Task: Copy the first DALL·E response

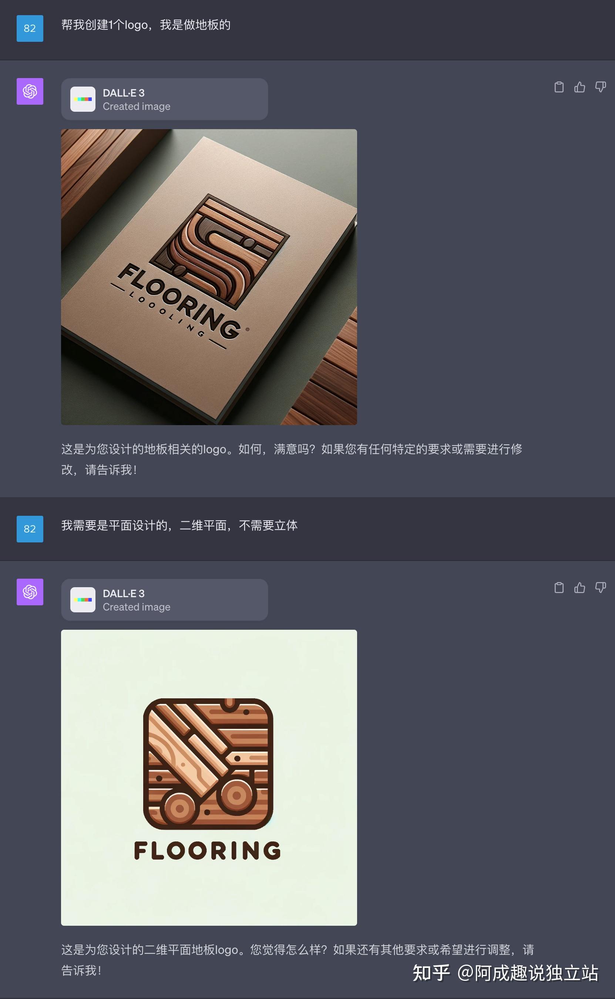Action: click(x=559, y=87)
